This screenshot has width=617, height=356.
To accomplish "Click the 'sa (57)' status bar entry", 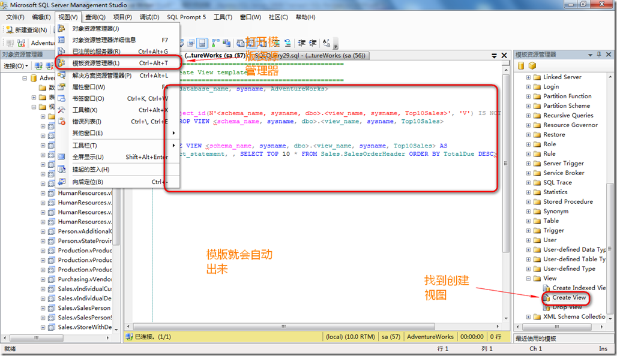I will [x=391, y=337].
